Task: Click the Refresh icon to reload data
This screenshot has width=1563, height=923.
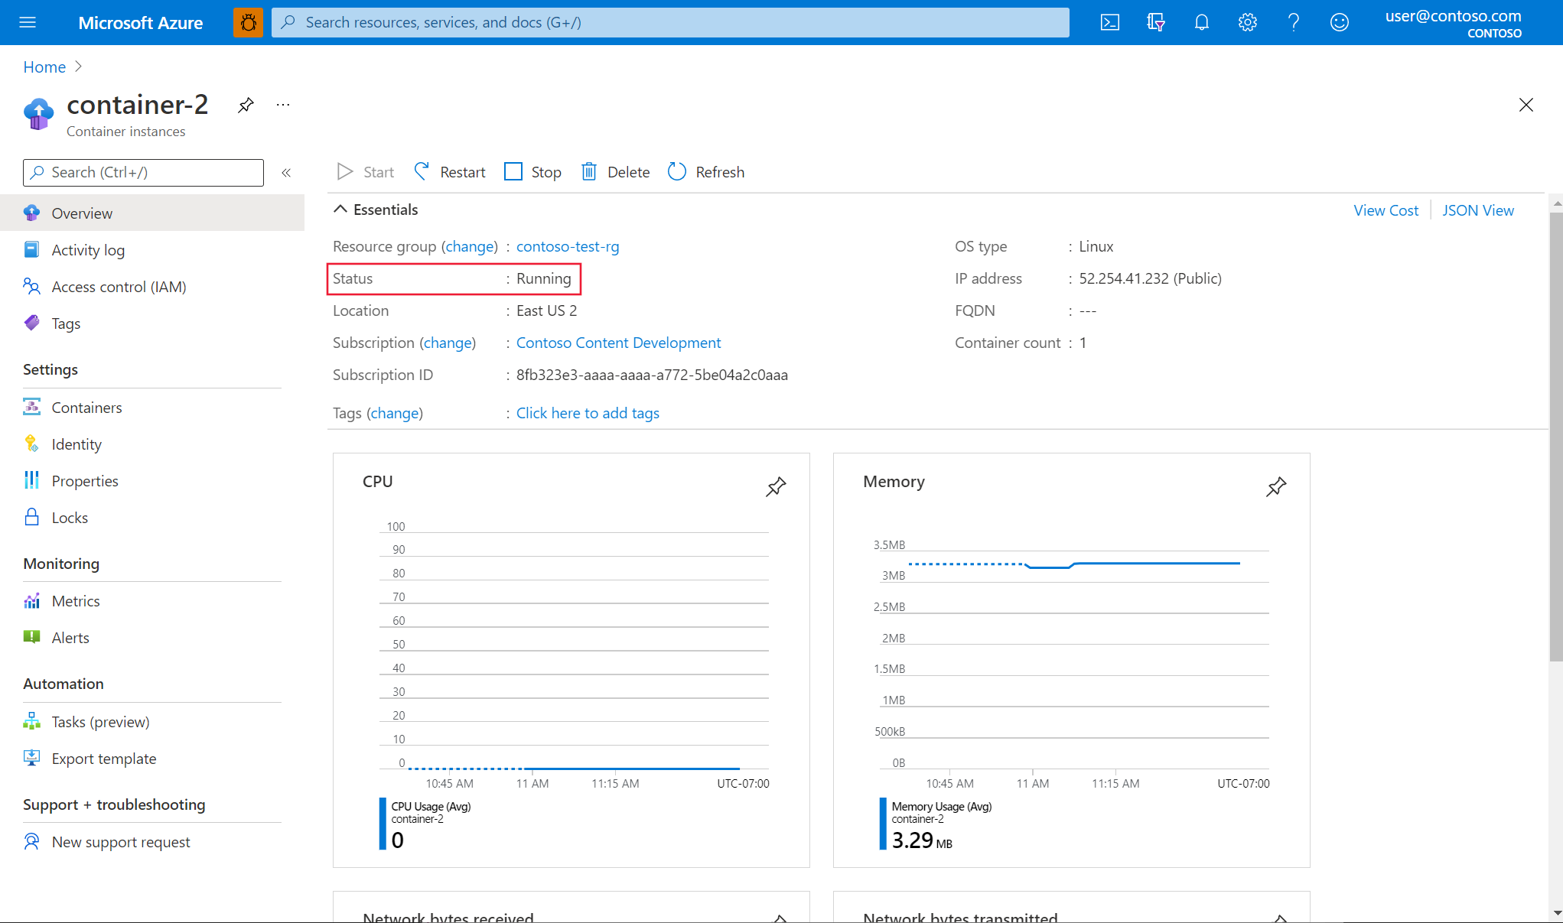Action: coord(678,171)
